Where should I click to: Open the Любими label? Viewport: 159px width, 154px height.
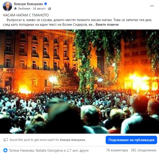coord(24,9)
